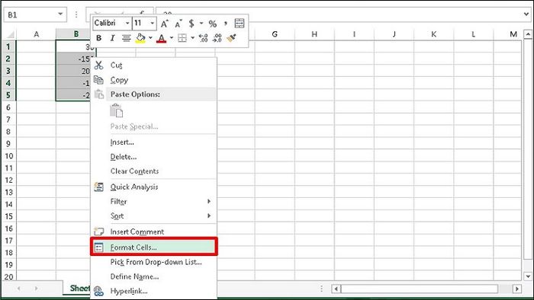Click the Copy pages icon
This screenshot has width=534, height=300.
pos(98,80)
